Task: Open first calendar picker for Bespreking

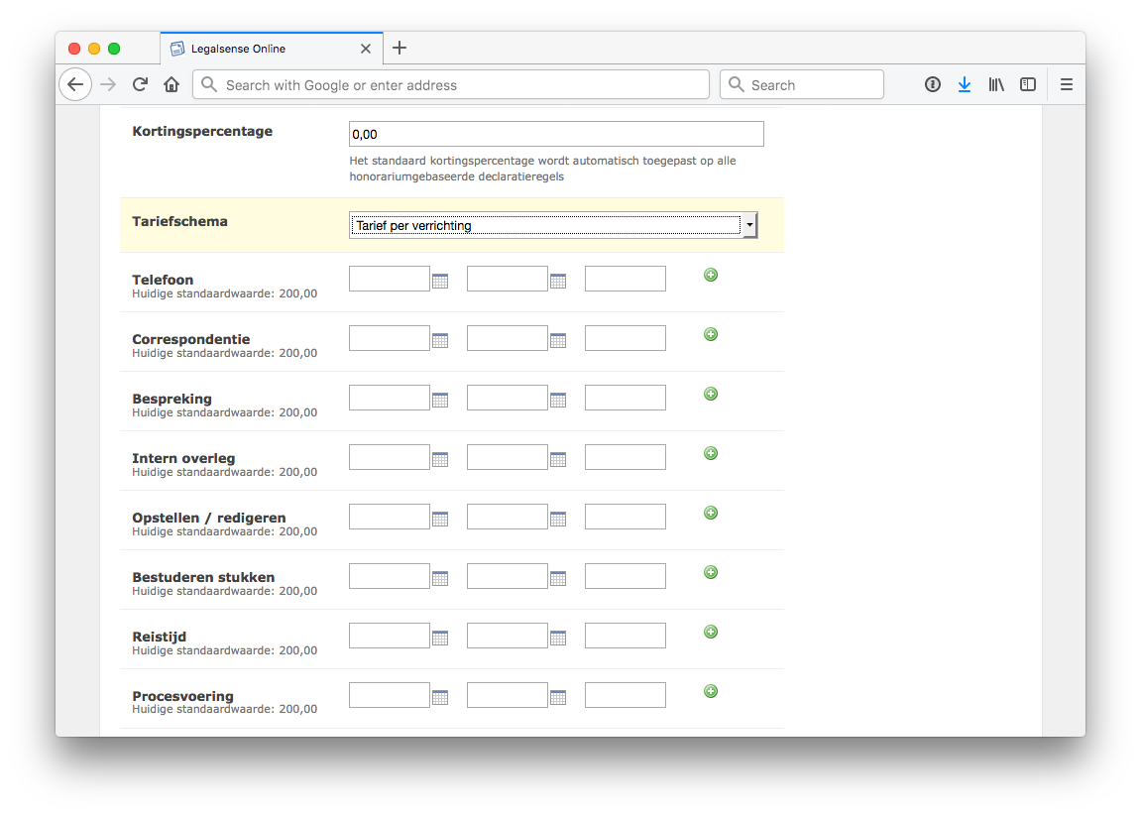Action: (440, 401)
